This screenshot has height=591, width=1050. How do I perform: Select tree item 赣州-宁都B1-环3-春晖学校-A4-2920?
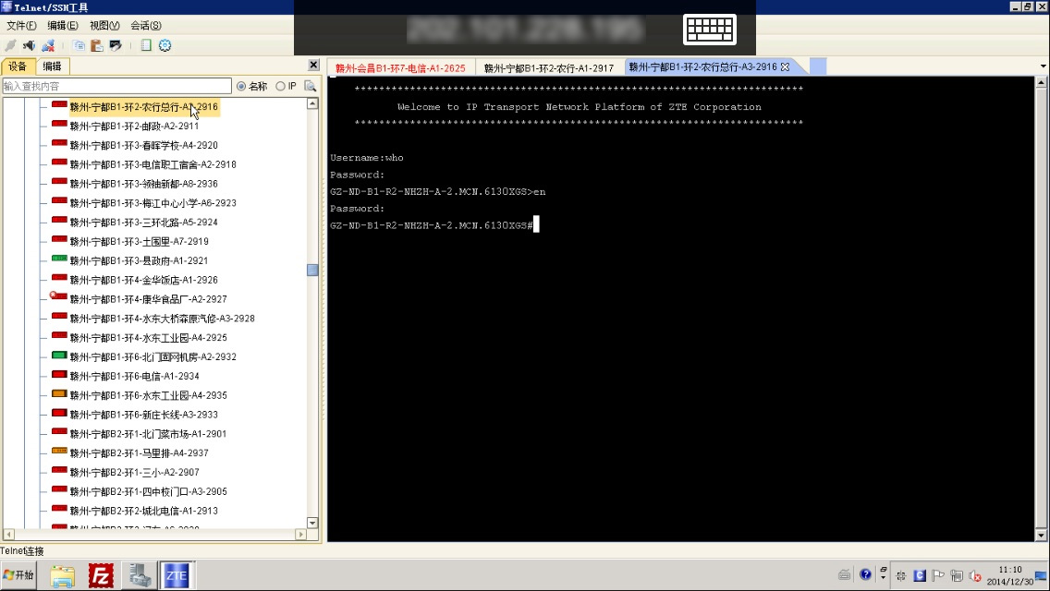[x=143, y=145]
